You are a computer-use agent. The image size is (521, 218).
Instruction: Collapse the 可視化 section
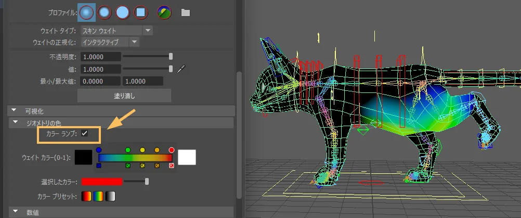coord(15,111)
